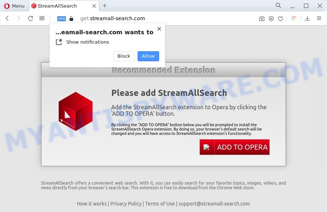Add page to bookmarks heart icon
The height and width of the screenshot is (212, 327).
pos(281,19)
